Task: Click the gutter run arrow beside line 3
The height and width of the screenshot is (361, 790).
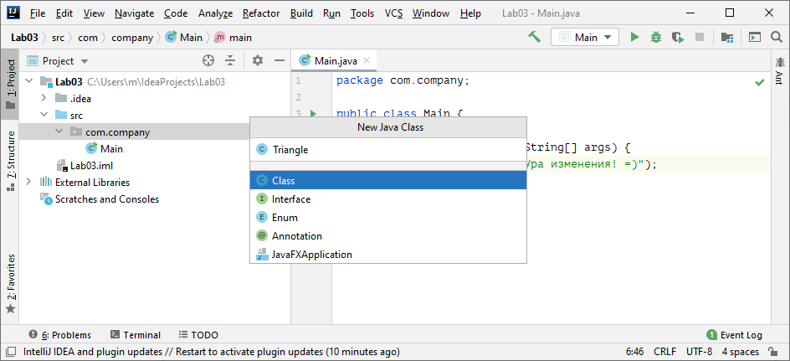Action: click(313, 114)
